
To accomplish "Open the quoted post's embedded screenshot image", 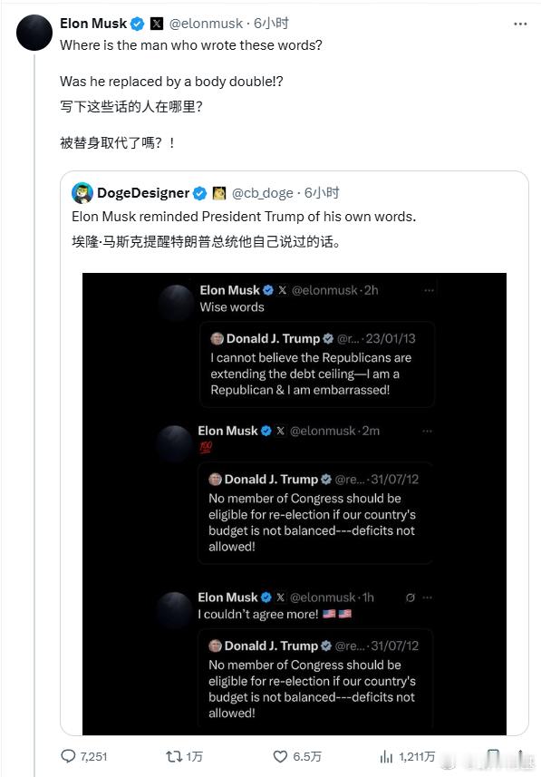I will pos(295,503).
